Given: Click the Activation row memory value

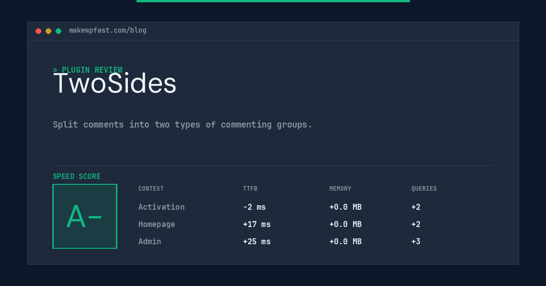Looking at the screenshot, I should (x=345, y=207).
